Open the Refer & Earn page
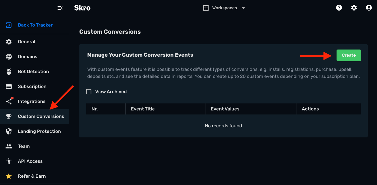 34,176
